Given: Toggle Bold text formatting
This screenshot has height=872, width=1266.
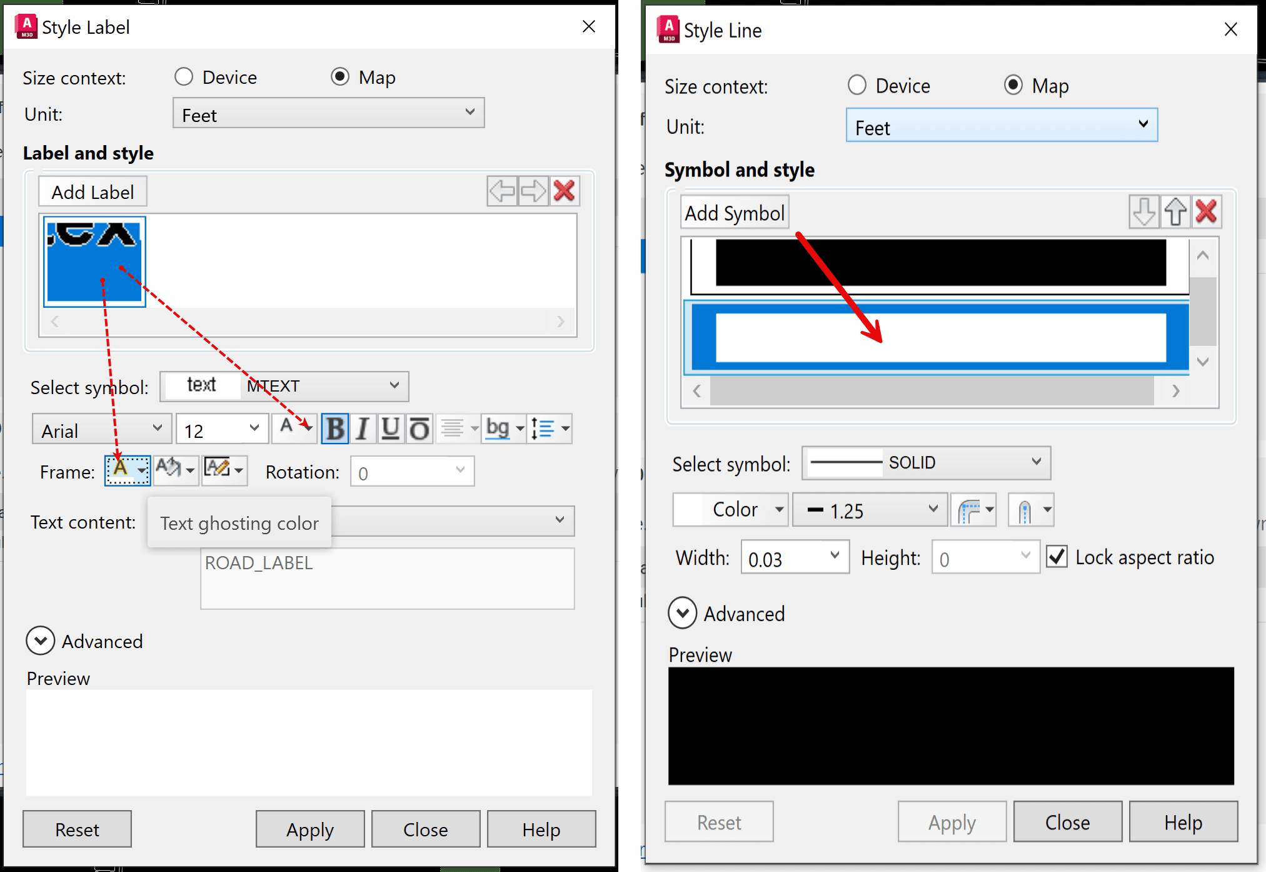Looking at the screenshot, I should point(335,429).
